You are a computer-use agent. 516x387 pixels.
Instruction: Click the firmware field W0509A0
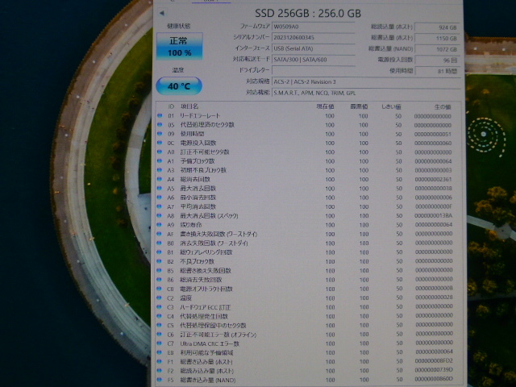(x=314, y=27)
